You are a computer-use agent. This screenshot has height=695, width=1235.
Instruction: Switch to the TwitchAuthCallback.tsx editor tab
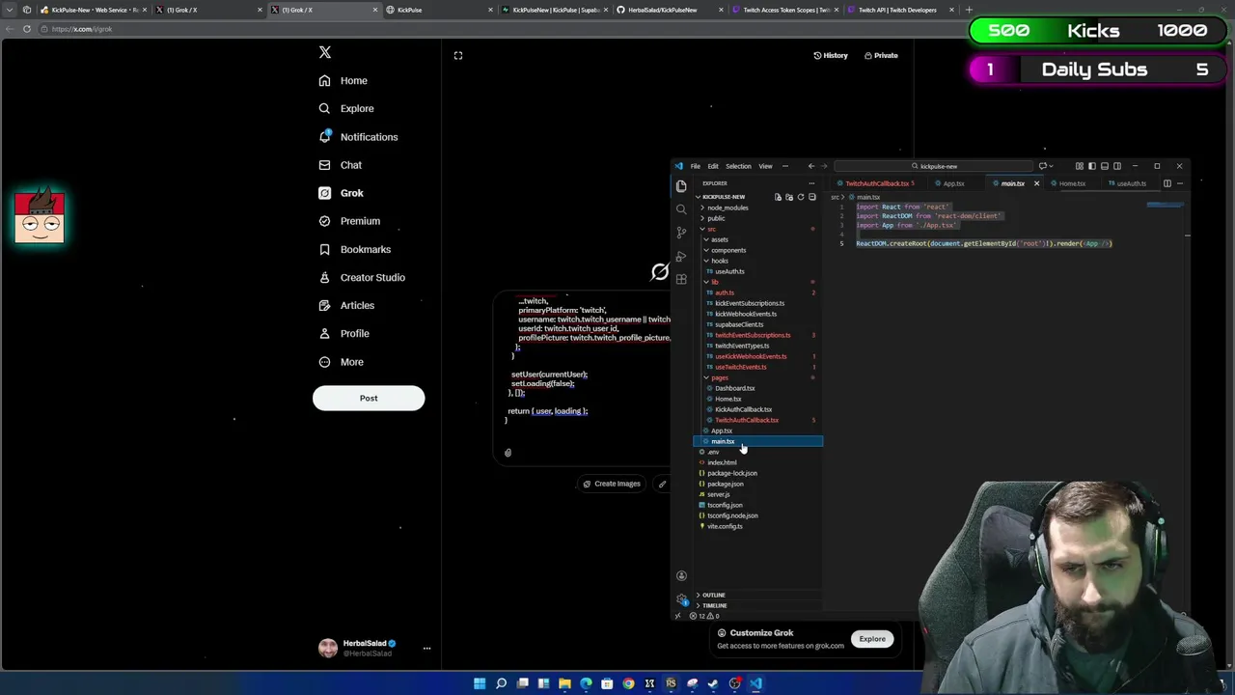coord(876,183)
